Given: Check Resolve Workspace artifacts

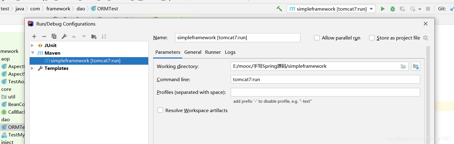Looking at the screenshot, I should tap(160, 110).
